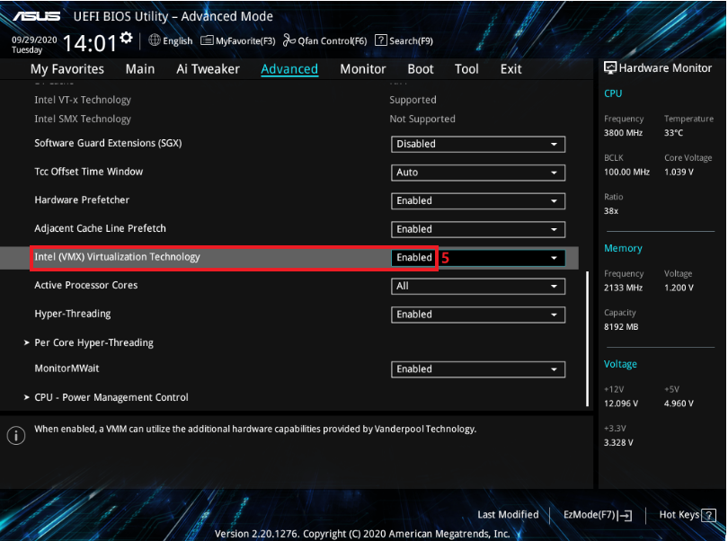Toggle Hyper-Threading Enabled setting
Viewport: 728px width, 541px height.
pyautogui.click(x=478, y=315)
